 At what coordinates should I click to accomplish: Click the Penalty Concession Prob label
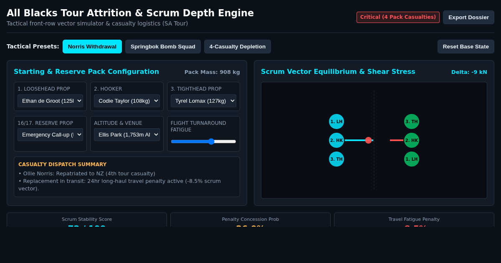coord(250,219)
